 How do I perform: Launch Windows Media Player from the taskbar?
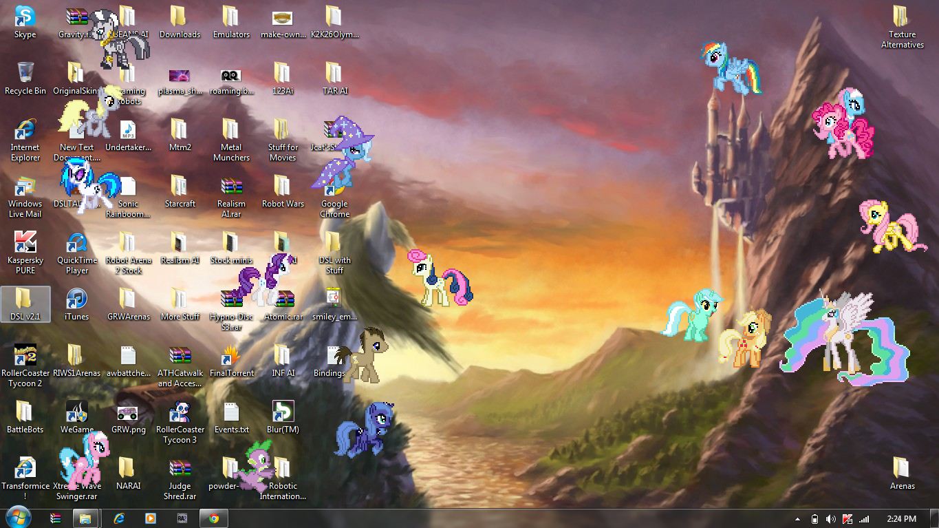pos(150,518)
